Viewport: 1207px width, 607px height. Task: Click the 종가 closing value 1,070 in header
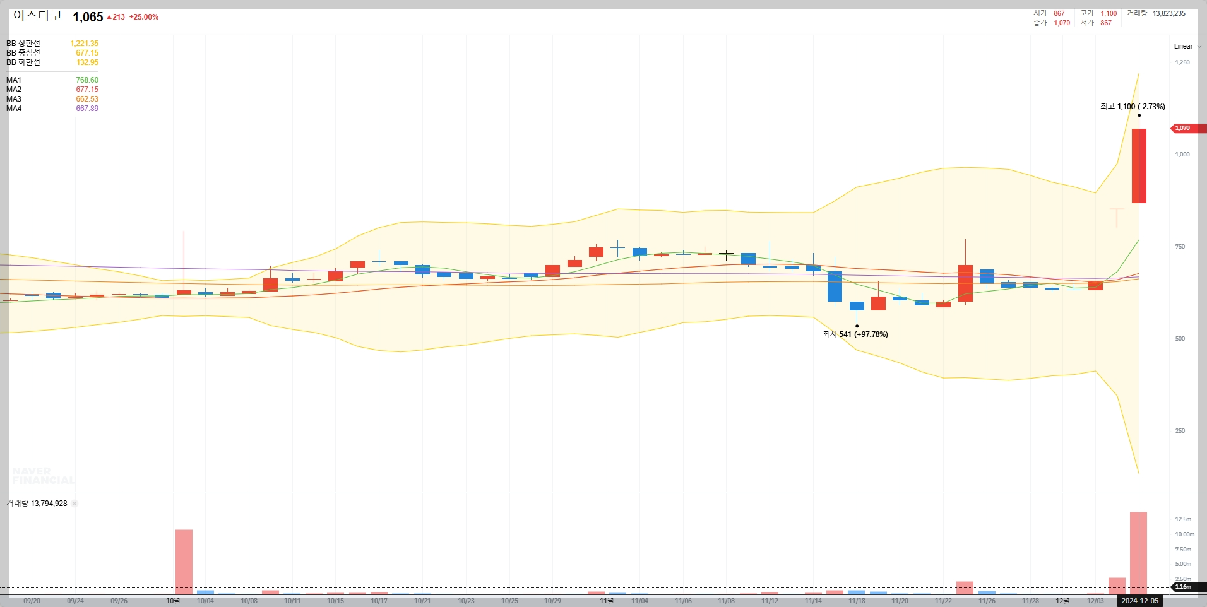[1062, 23]
